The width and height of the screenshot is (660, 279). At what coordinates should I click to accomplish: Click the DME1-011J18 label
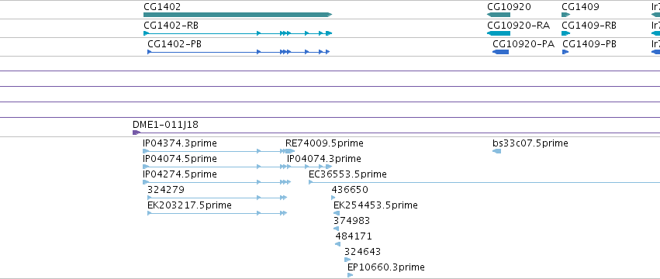point(165,125)
